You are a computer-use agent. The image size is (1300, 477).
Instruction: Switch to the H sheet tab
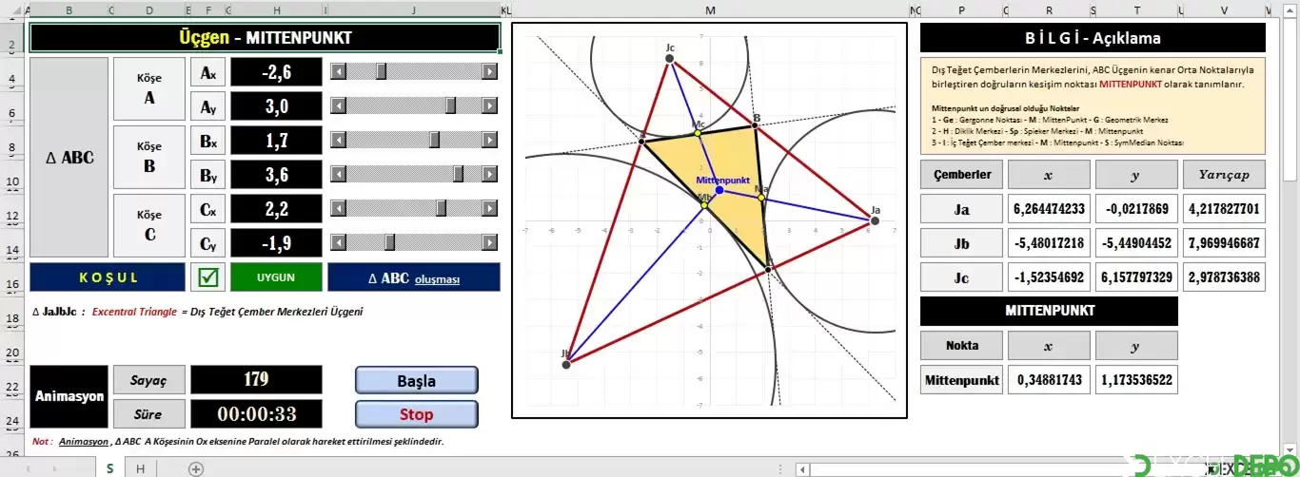point(141,468)
